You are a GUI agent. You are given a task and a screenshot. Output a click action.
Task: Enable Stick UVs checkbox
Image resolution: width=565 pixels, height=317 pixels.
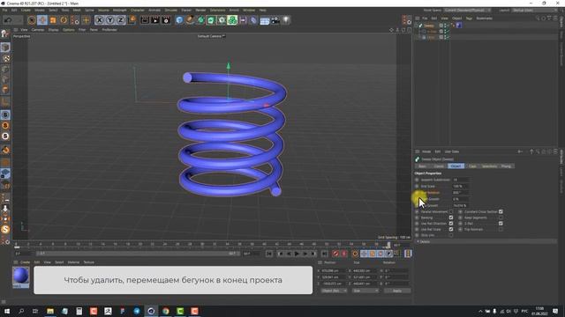tap(451, 235)
